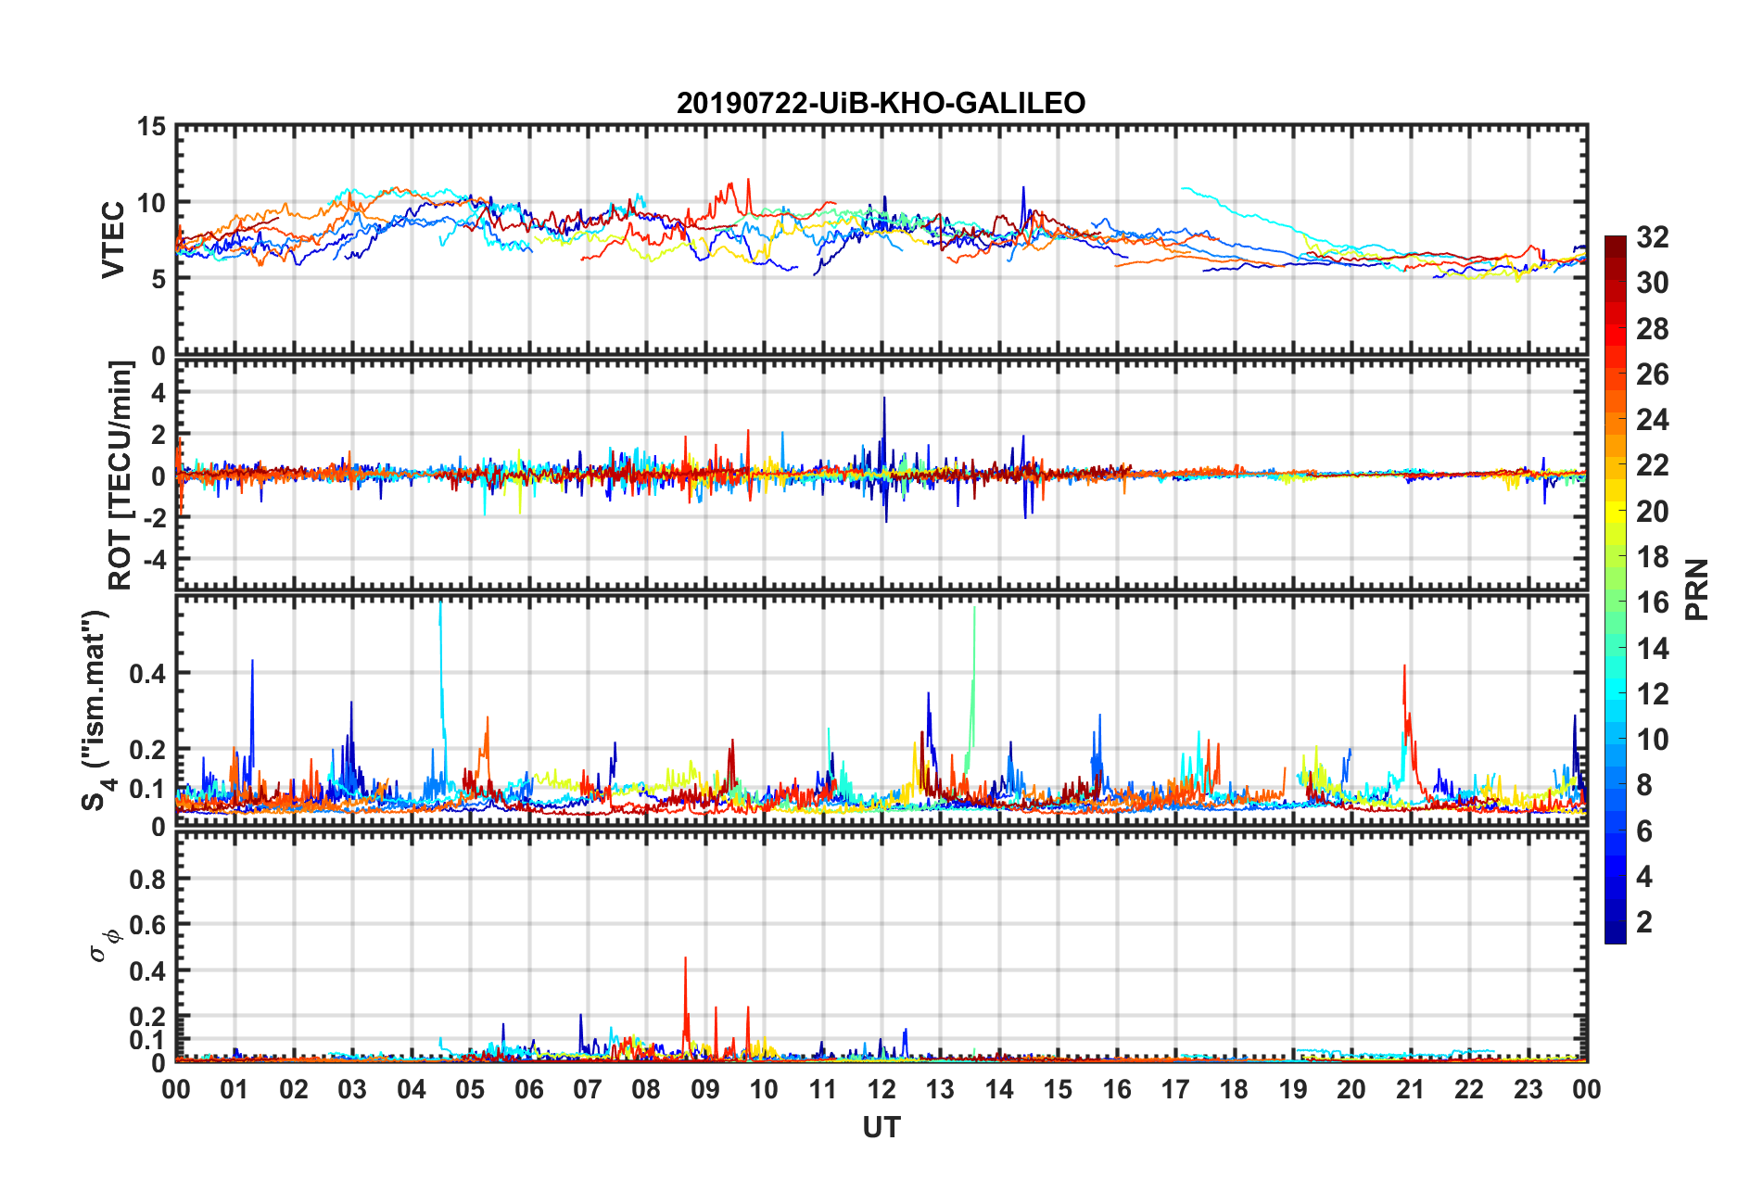Click the PRN colorbar label
This screenshot has width=1763, height=1179.
point(1697,589)
